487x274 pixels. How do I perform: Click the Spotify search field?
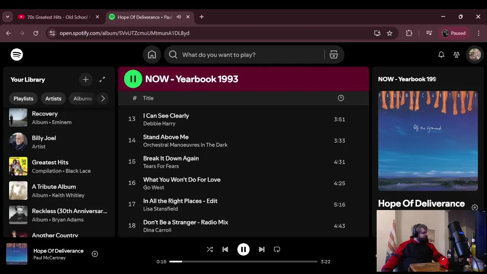[x=244, y=55]
